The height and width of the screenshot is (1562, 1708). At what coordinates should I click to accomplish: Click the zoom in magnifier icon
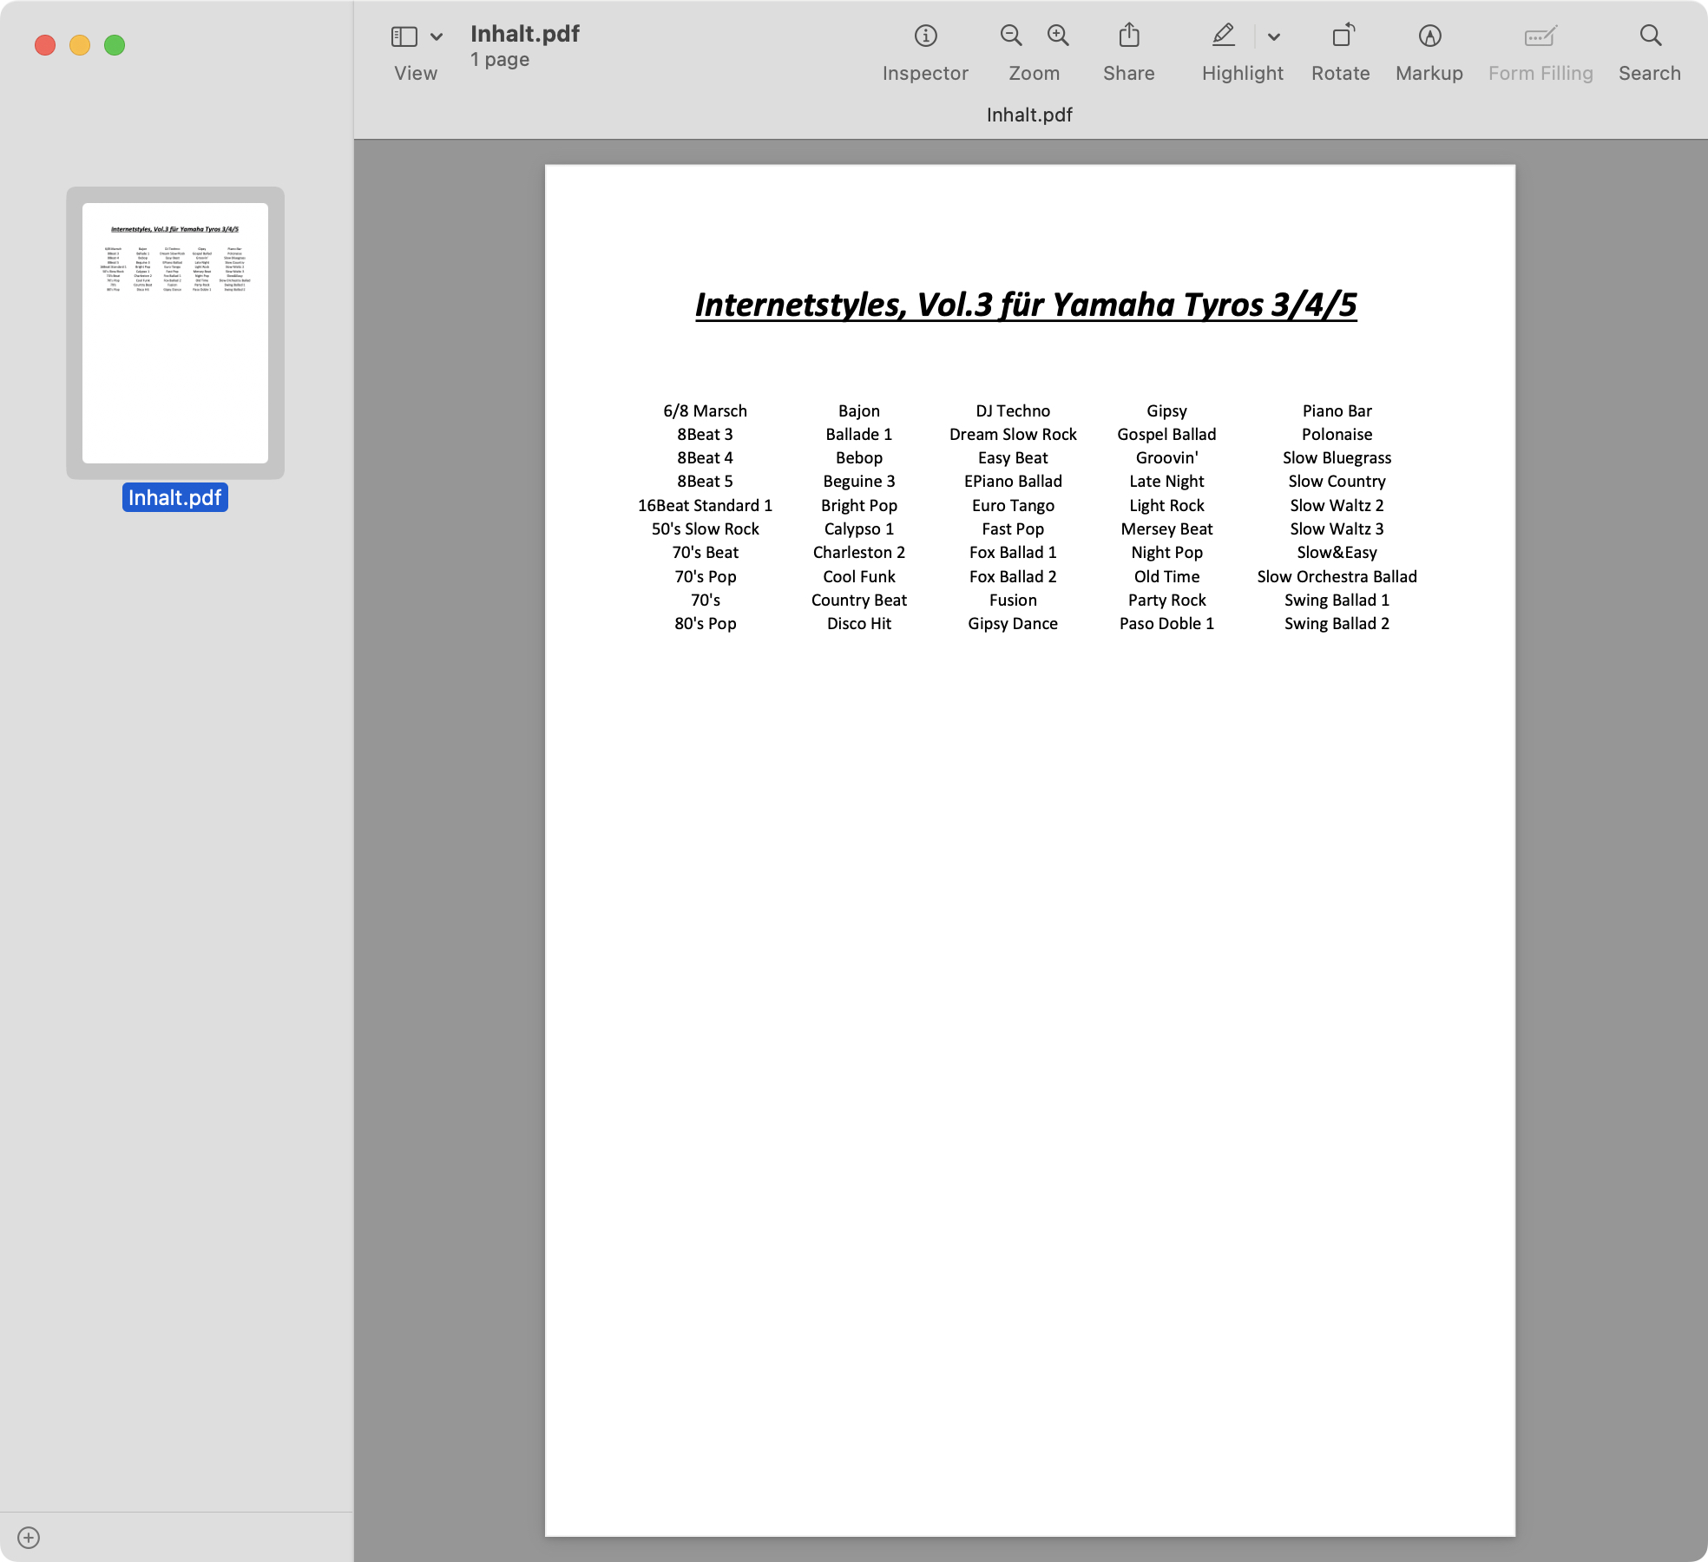click(x=1058, y=36)
